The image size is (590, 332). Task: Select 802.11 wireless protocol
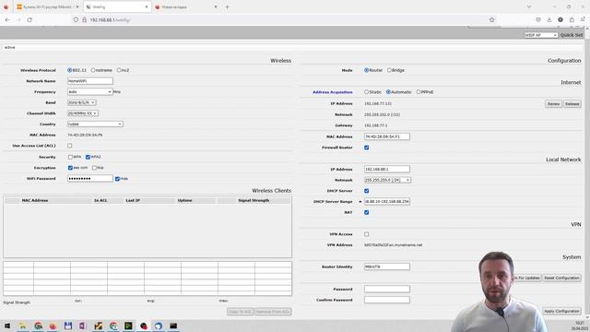(x=70, y=70)
